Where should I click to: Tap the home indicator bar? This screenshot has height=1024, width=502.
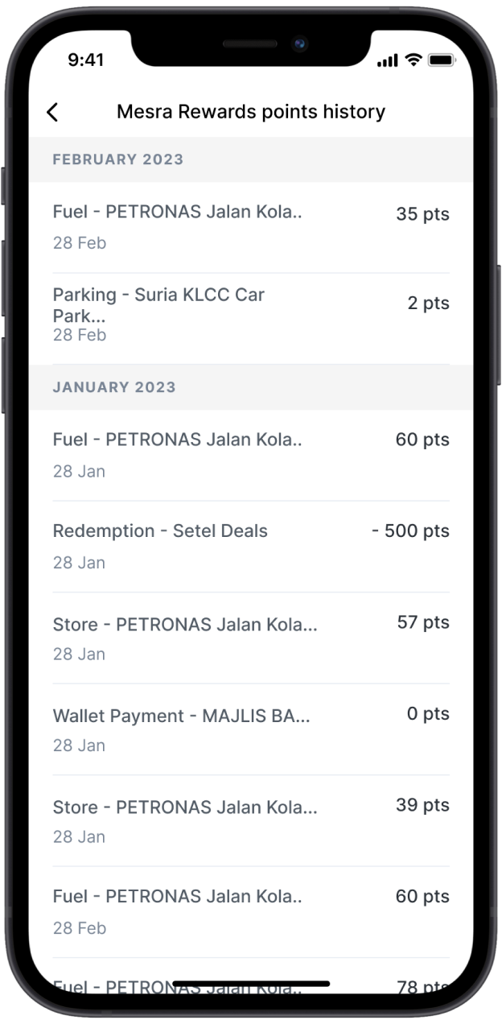point(251,984)
